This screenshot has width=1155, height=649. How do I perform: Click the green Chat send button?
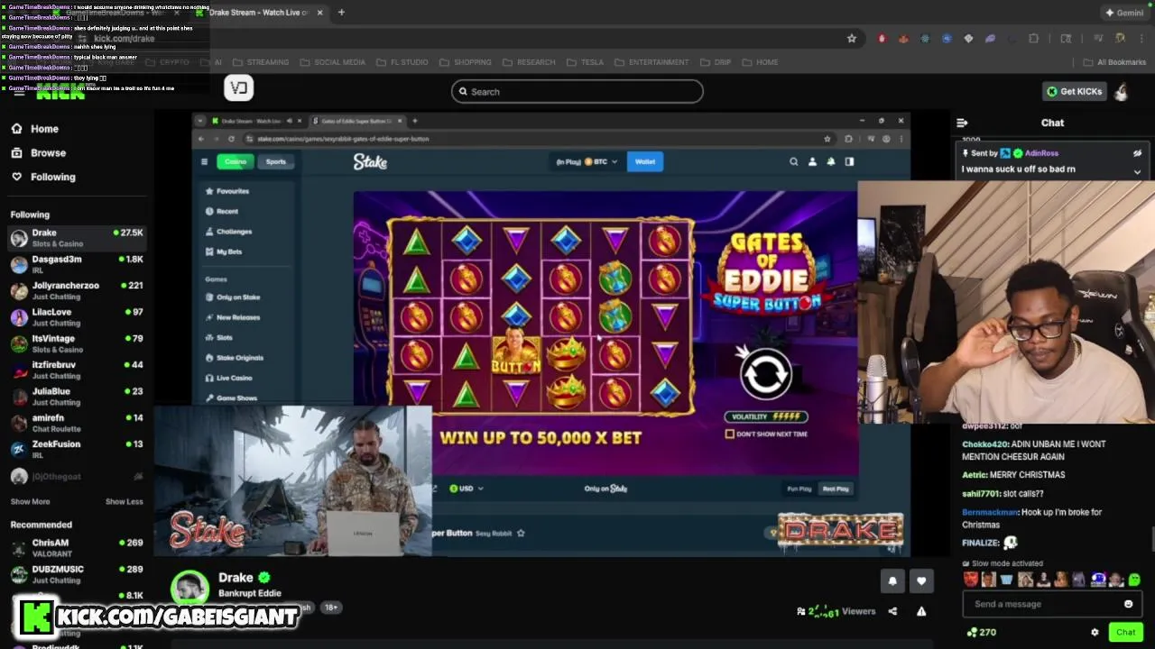coord(1125,633)
